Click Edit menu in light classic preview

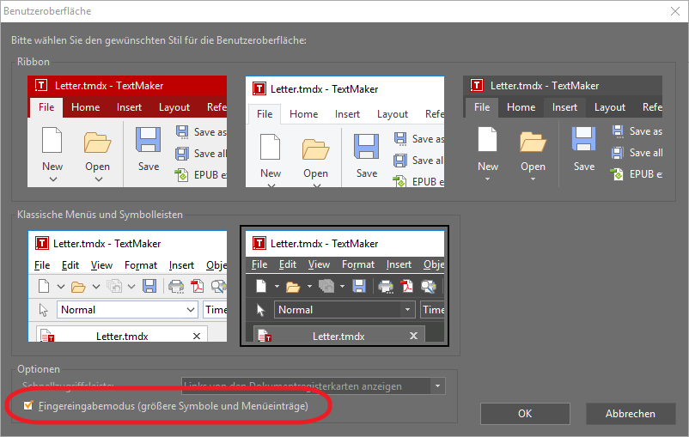70,265
